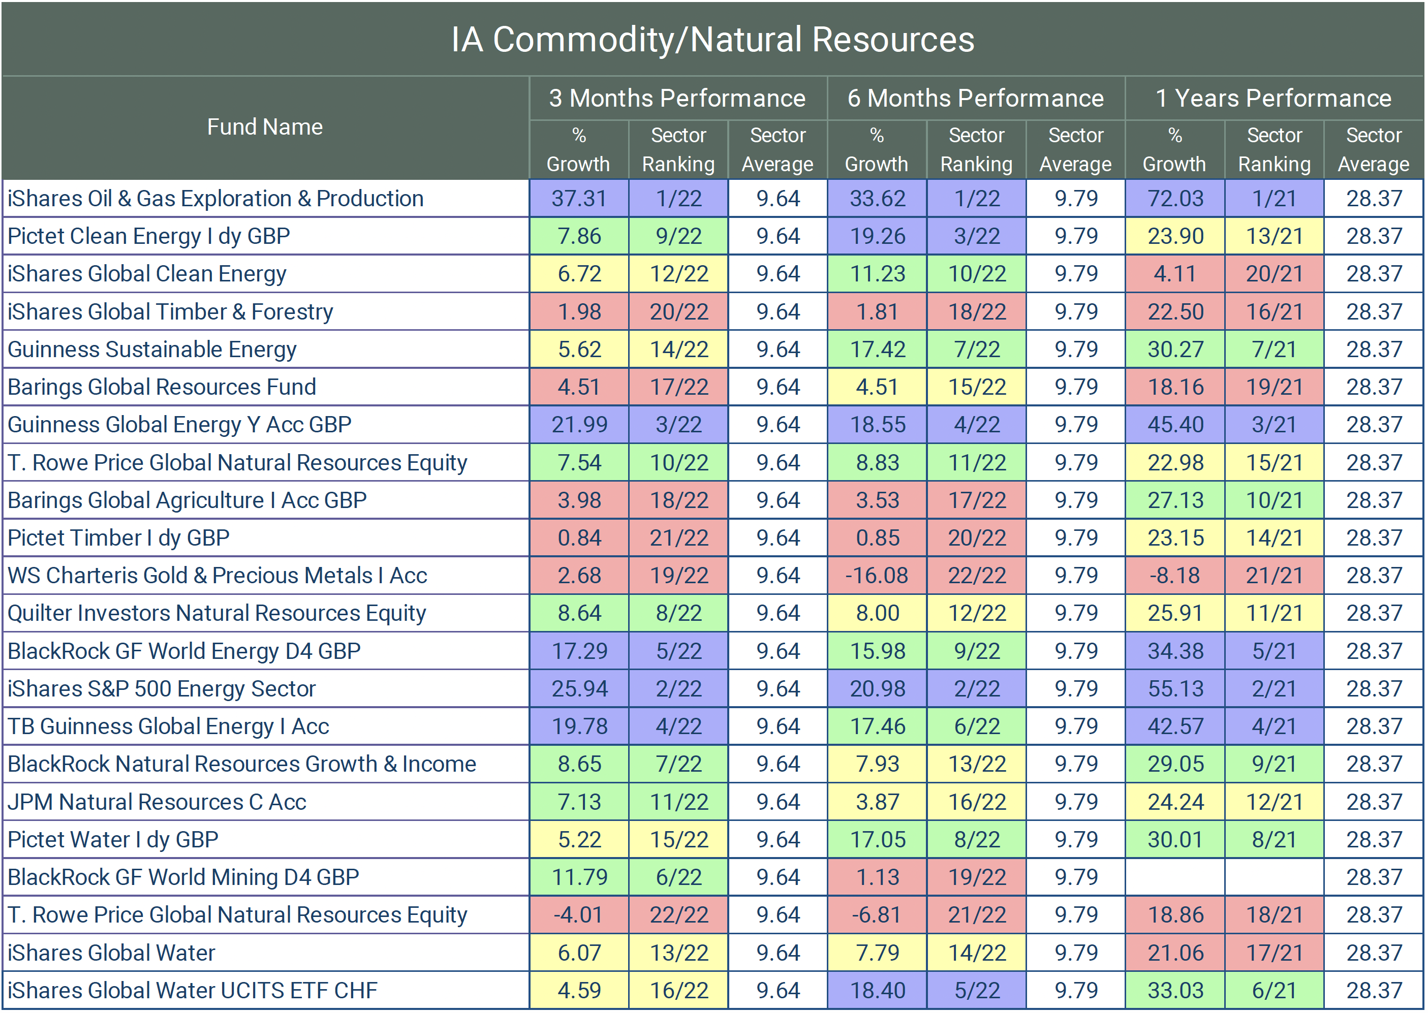The image size is (1428, 1013).
Task: Click the empty one-year growth cell for BlackRock Mining
Action: (1175, 877)
